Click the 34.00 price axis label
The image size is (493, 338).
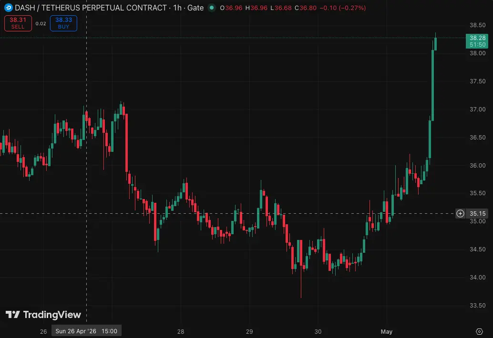[477, 278]
